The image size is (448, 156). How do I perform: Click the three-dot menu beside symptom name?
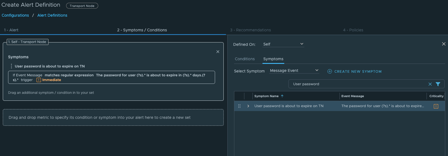(11, 66)
